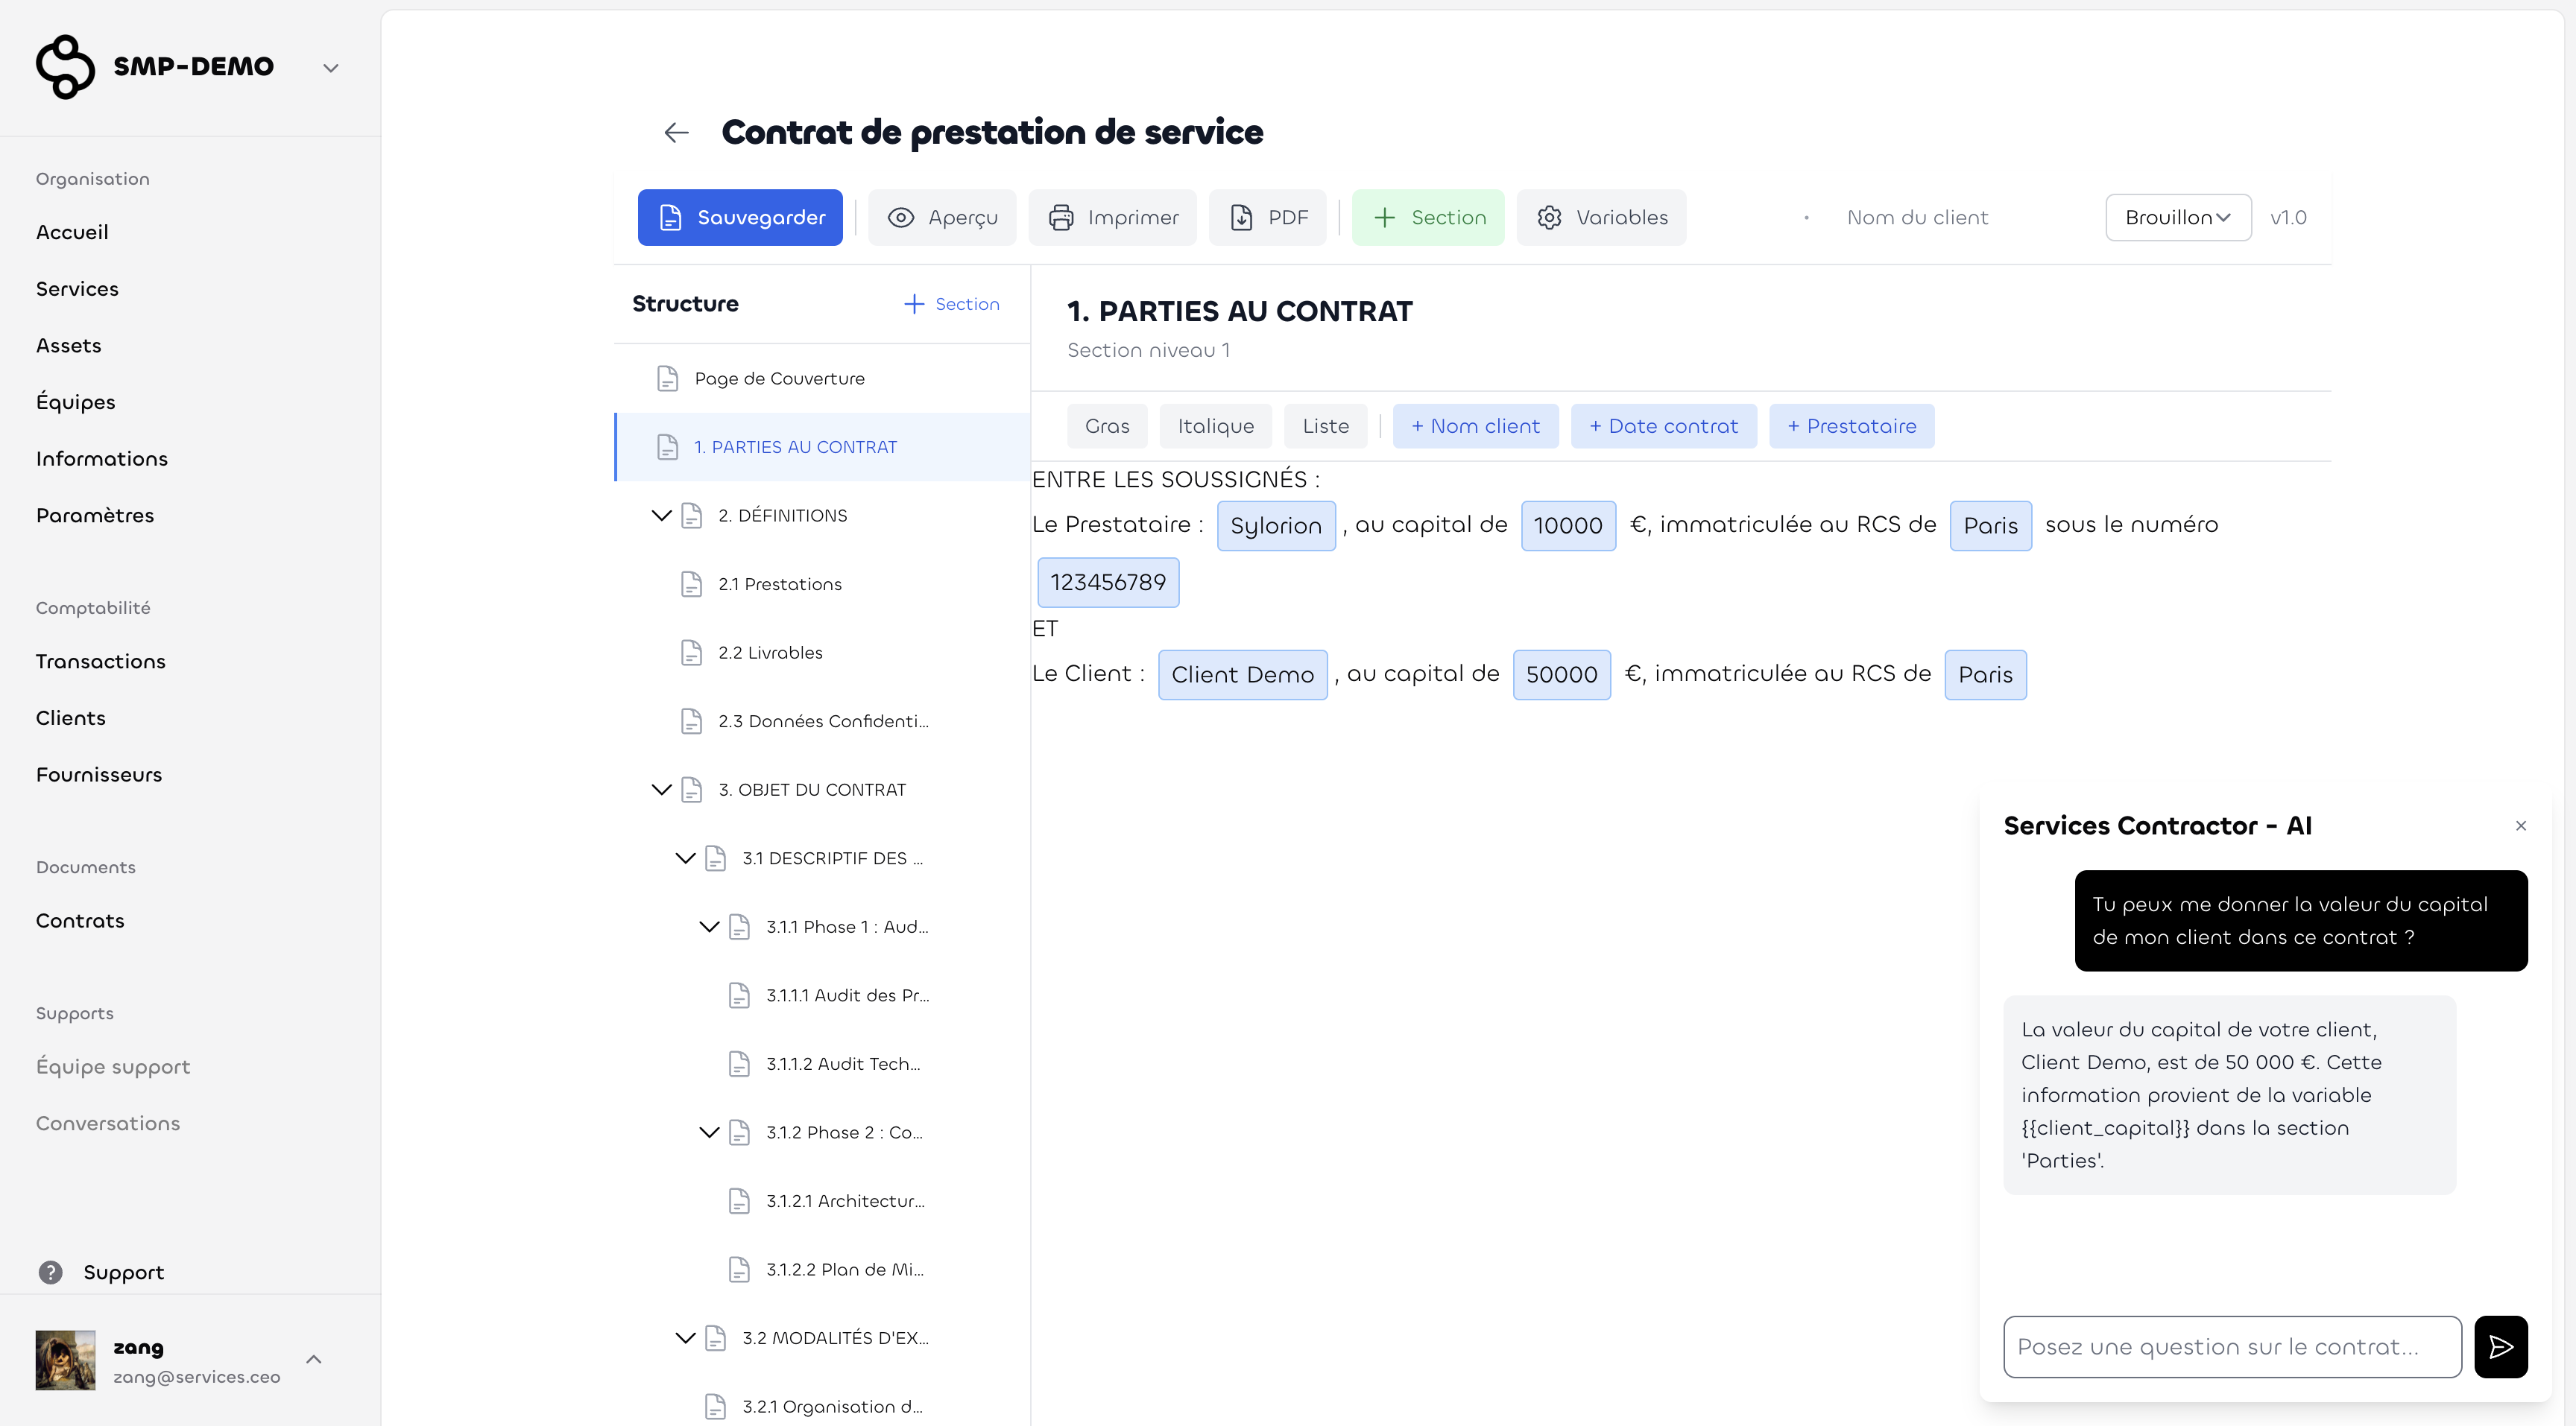This screenshot has height=1426, width=2576.
Task: Collapse the 2. DÉFINITIONS tree section
Action: [x=661, y=516]
